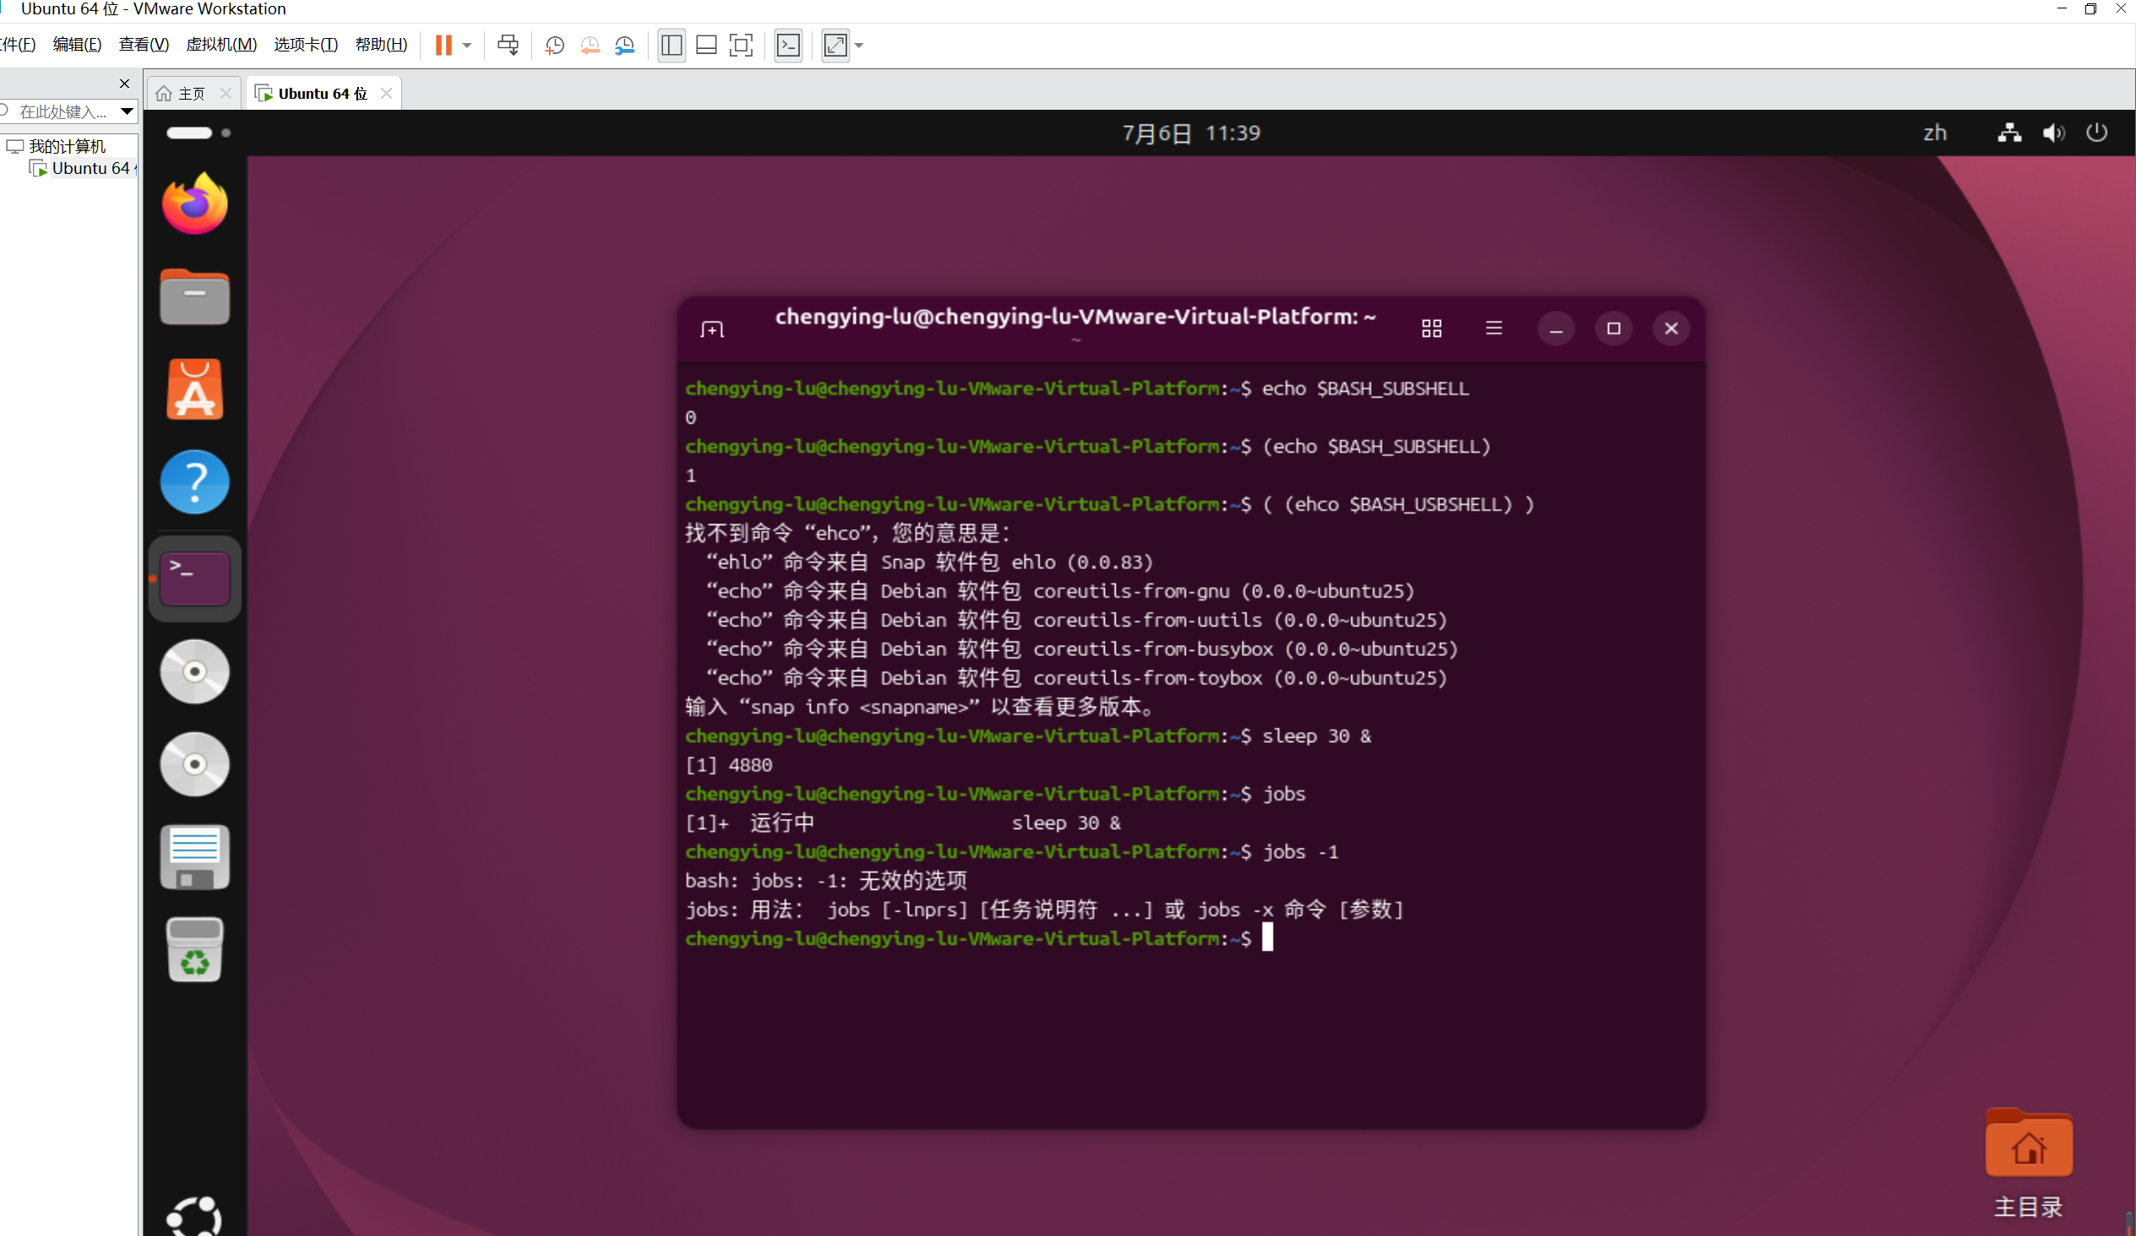The width and height of the screenshot is (2136, 1236).
Task: Toggle the VMware thumbnail bar
Action: click(706, 45)
